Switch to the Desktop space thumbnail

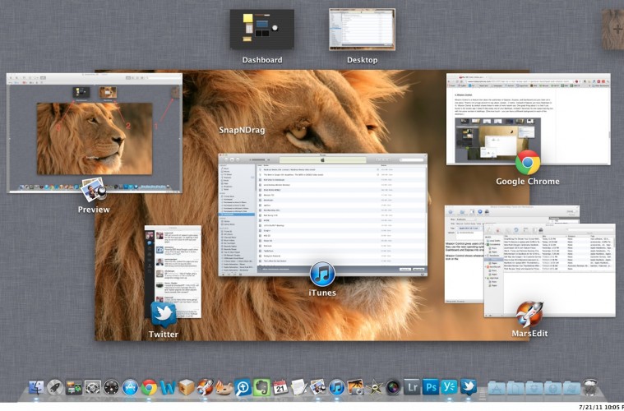(x=362, y=30)
